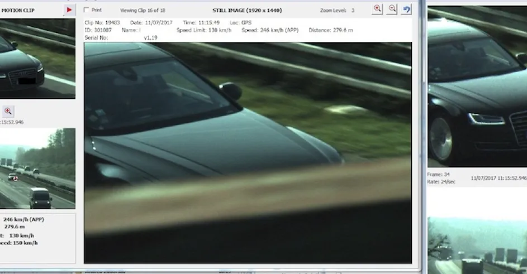Viewport: 527px width, 274px height.
Task: Click the 'MOTION CLIP' panel title
Action: [x=18, y=11]
